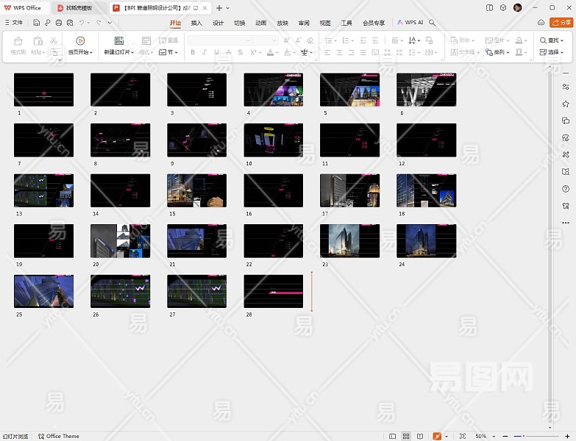This screenshot has height=441, width=576.
Task: Open the 找稻壳模板 template tab
Action: 75,7
